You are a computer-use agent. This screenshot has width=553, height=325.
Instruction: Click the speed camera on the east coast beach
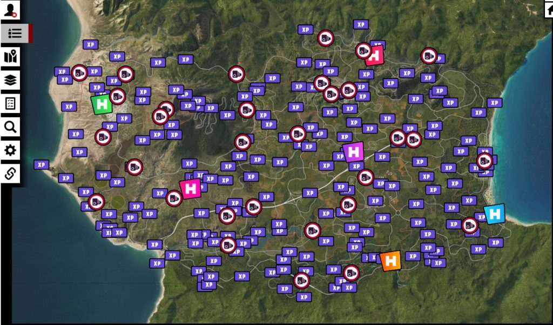click(484, 161)
